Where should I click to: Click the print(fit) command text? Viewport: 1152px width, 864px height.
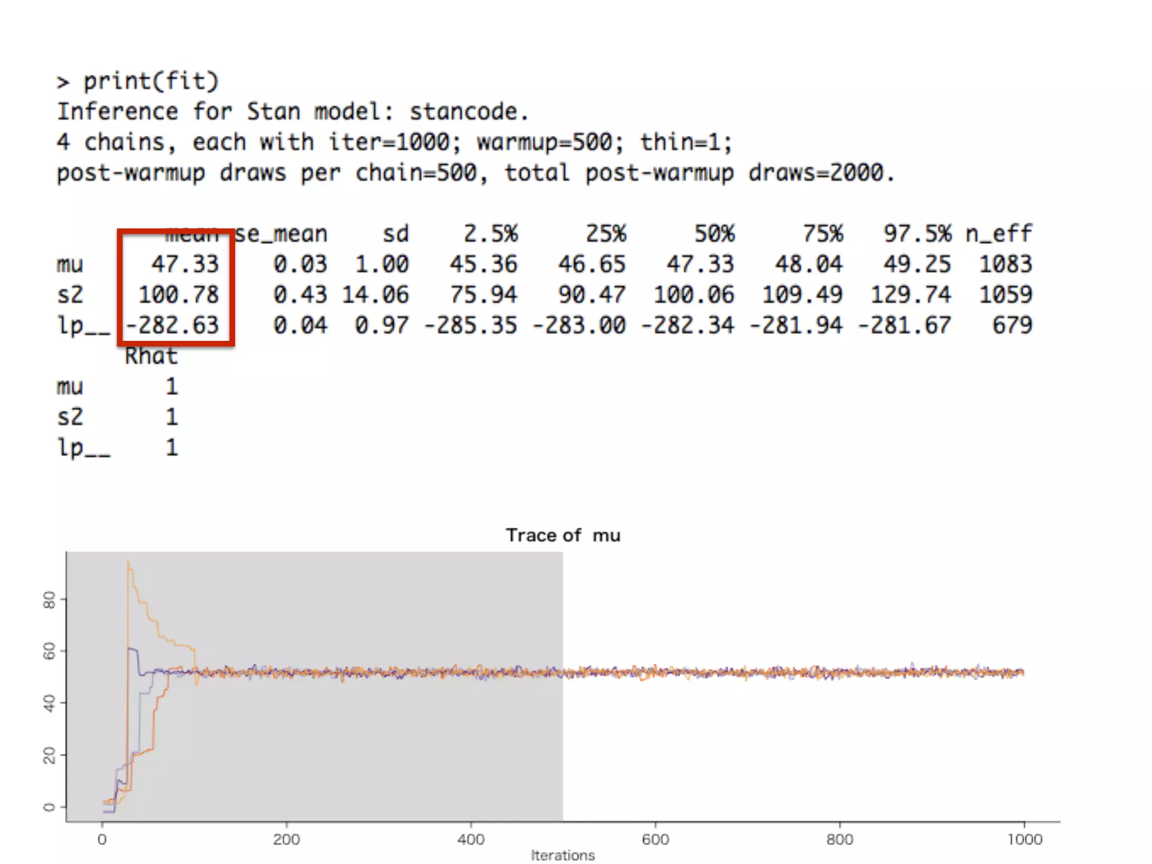point(151,82)
